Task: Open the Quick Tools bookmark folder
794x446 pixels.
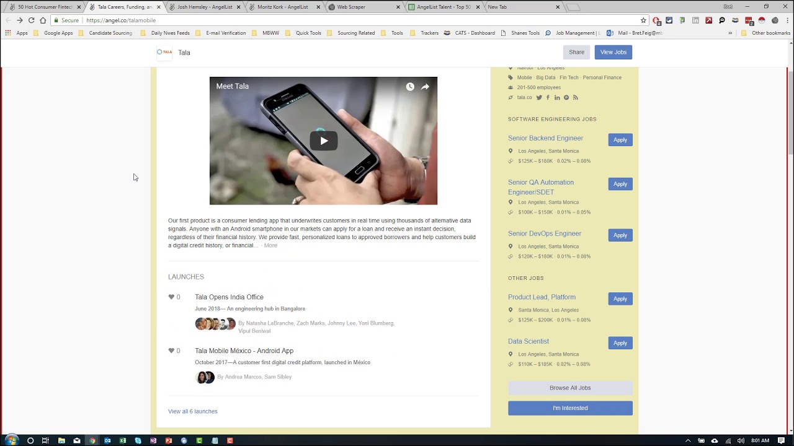Action: pos(303,33)
